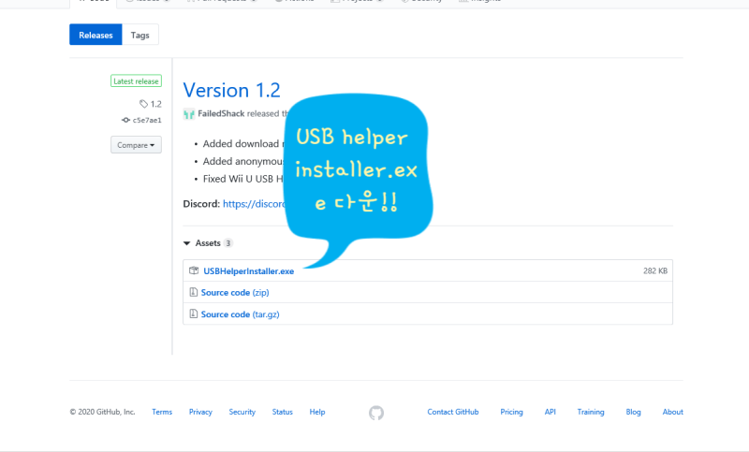Open the Compare dropdown
This screenshot has height=452, width=749.
(136, 145)
